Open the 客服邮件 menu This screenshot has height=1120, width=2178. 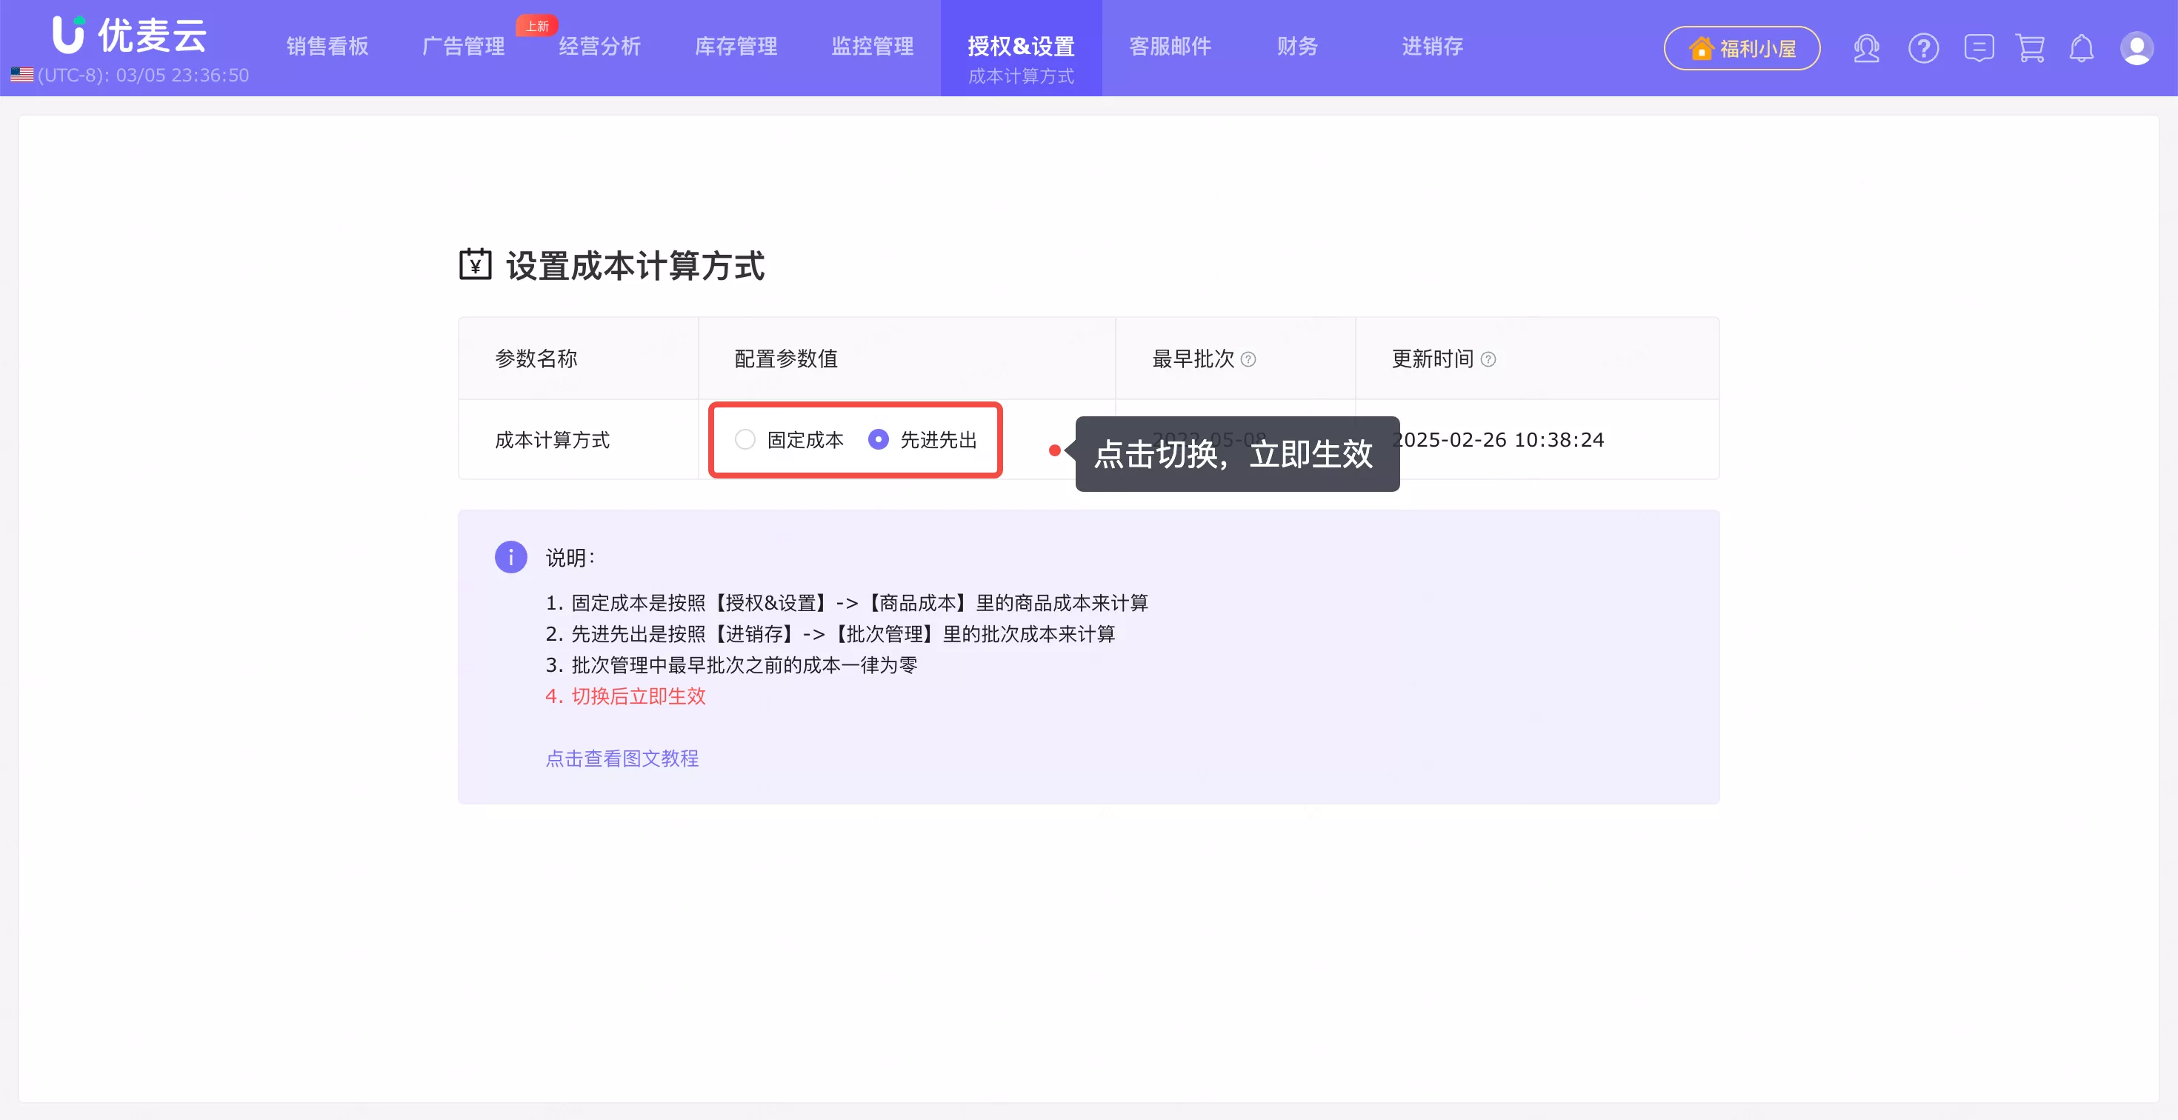tap(1170, 47)
